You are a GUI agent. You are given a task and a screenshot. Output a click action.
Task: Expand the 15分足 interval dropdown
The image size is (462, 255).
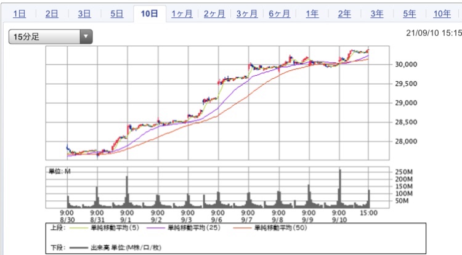pos(44,37)
